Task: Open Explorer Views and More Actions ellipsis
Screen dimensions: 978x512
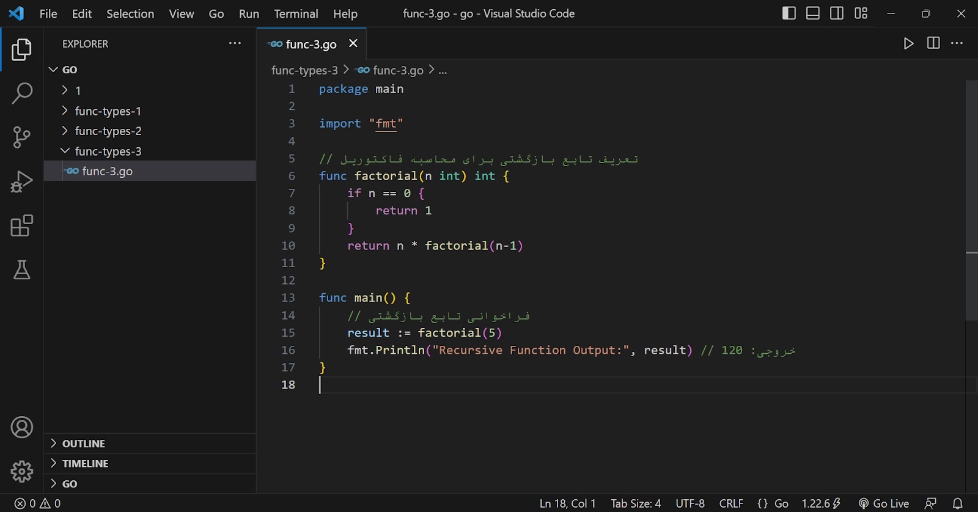Action: pyautogui.click(x=235, y=43)
